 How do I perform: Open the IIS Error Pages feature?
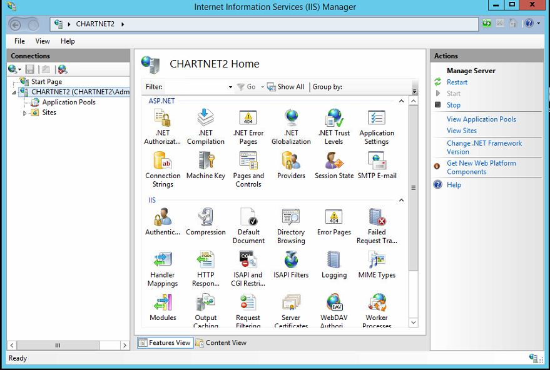(x=334, y=222)
